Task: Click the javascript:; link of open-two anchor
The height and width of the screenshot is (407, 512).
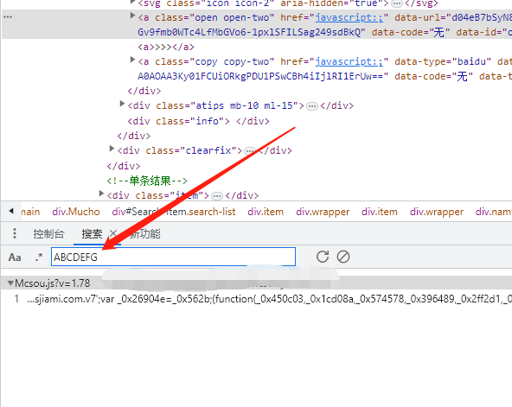Action: (x=349, y=17)
